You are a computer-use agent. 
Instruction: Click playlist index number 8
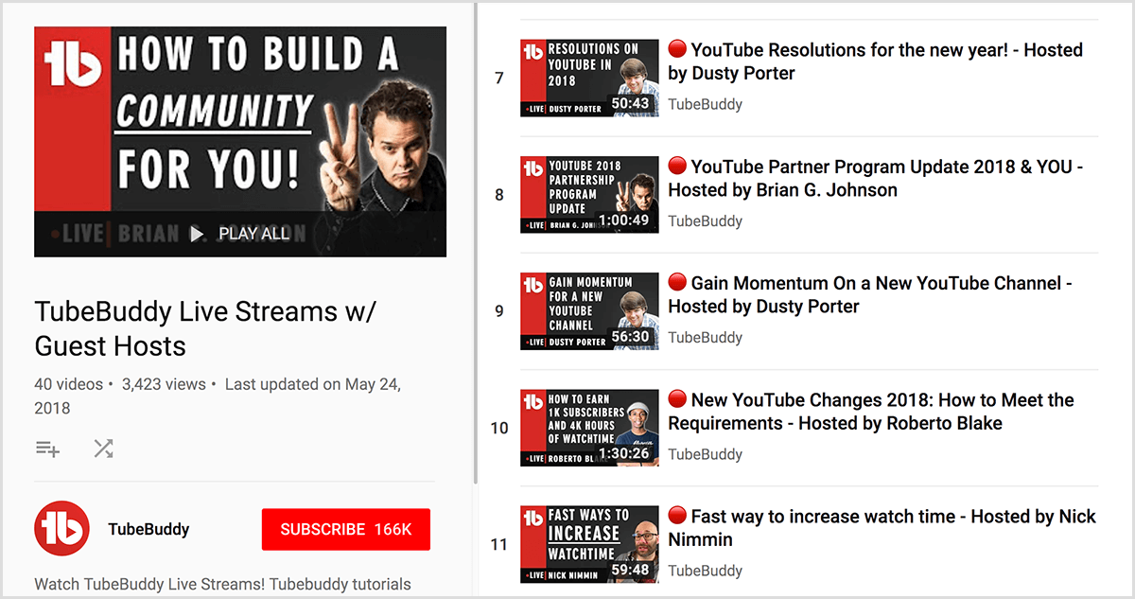(499, 195)
